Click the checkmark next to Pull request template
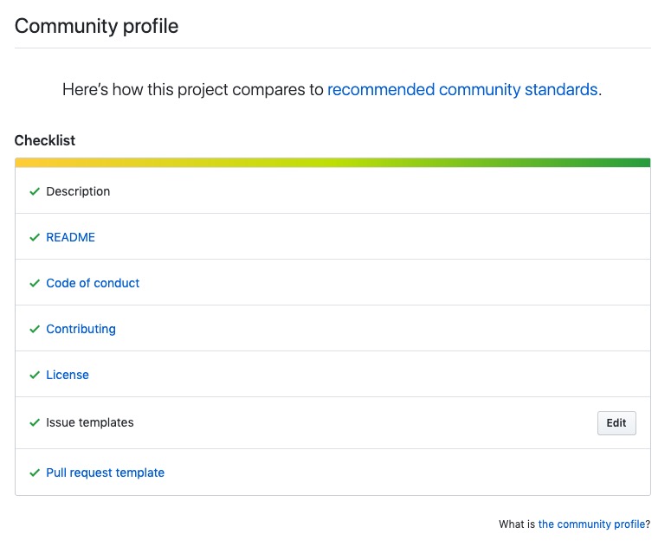 click(35, 473)
